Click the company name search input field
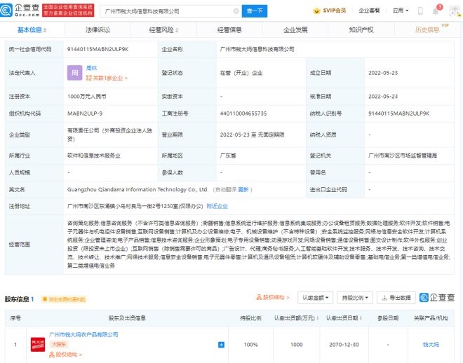 168,11
